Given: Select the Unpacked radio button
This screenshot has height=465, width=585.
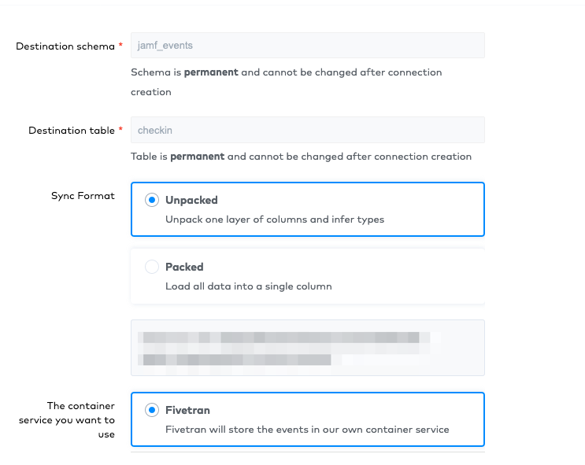Looking at the screenshot, I should point(152,200).
